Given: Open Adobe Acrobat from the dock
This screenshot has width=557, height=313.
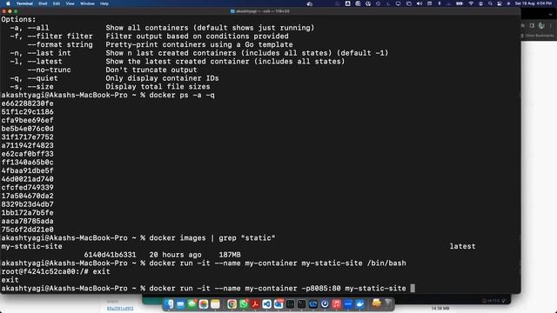Looking at the screenshot, I should coord(255,304).
